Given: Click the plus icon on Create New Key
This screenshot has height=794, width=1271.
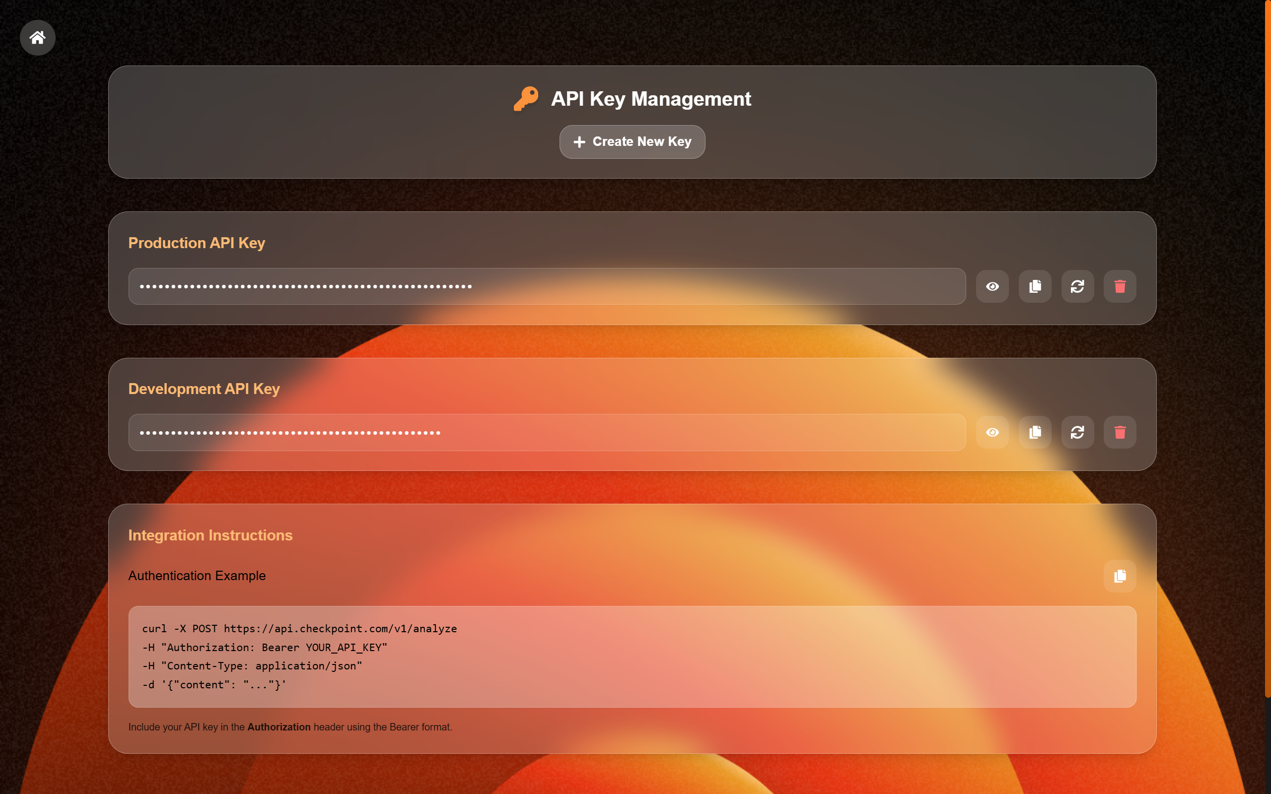Looking at the screenshot, I should click(579, 142).
